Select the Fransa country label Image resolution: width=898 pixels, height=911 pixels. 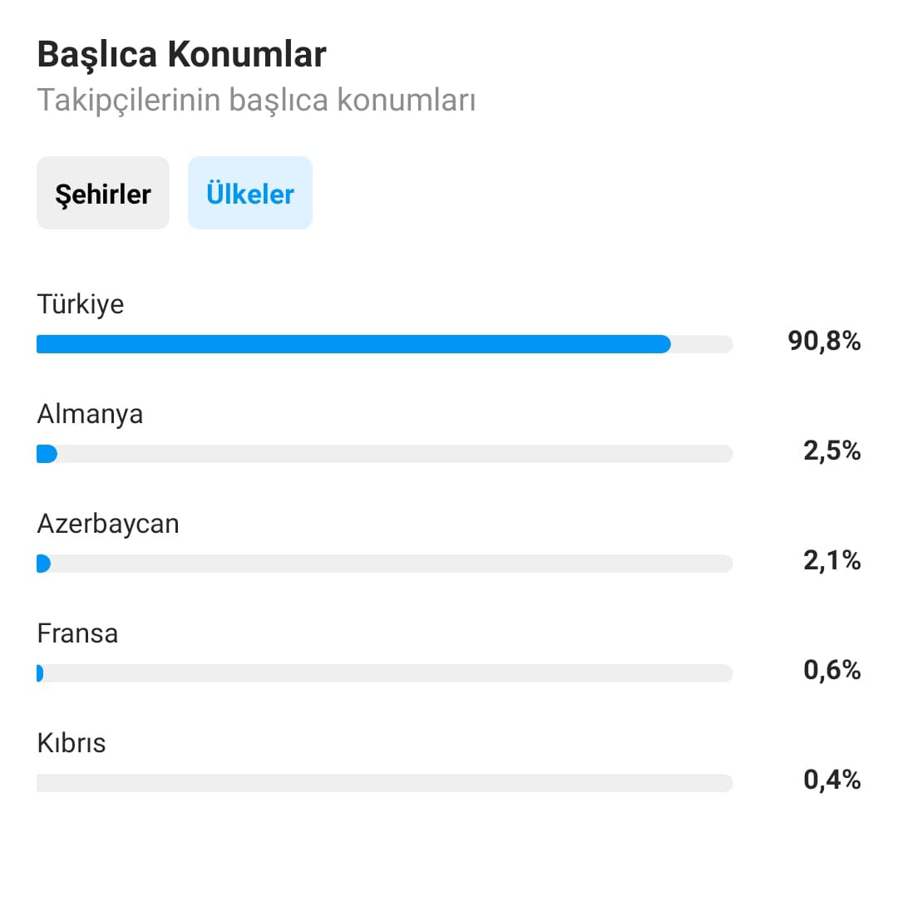coord(77,633)
